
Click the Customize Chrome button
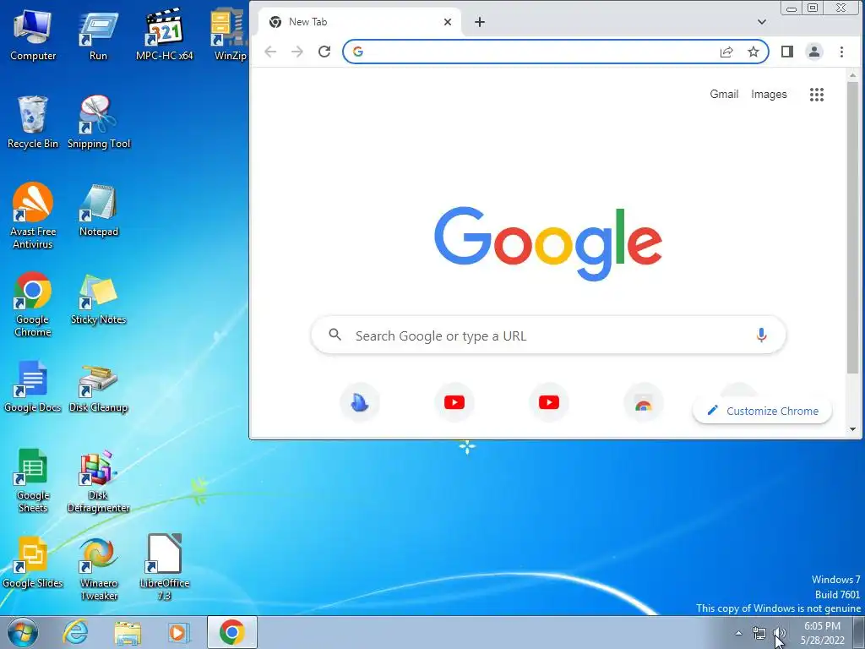(x=763, y=412)
